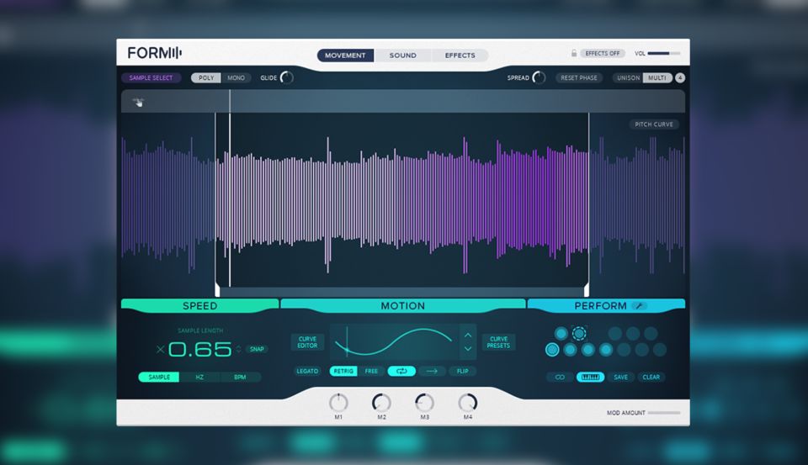Select the one-shot forward arrow mode

point(432,371)
